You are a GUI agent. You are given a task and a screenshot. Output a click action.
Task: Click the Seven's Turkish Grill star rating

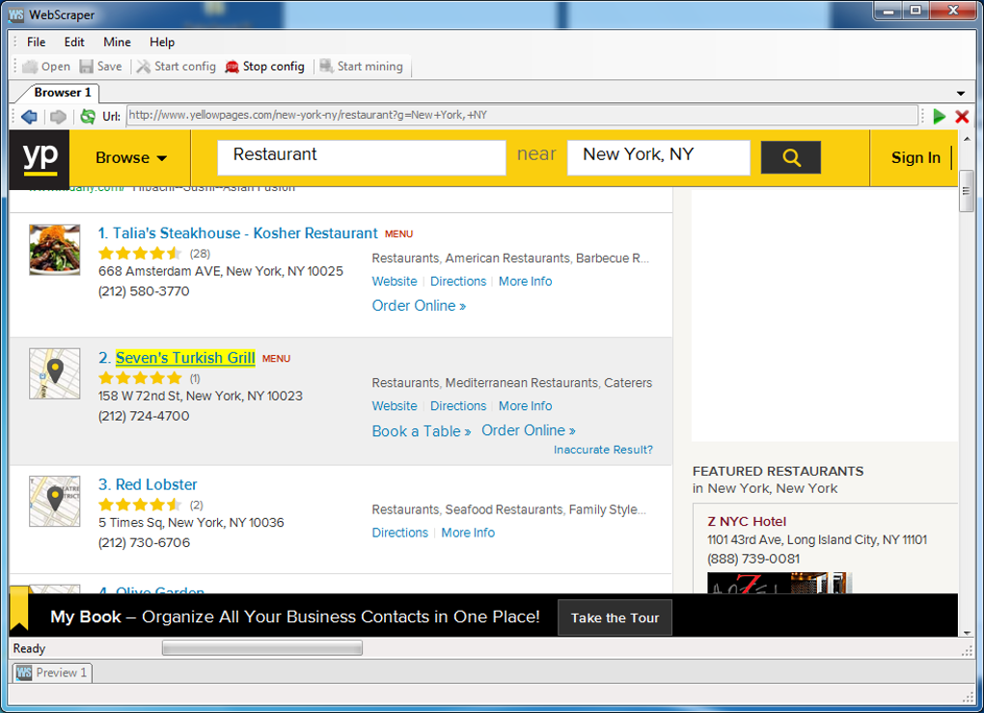(x=140, y=378)
